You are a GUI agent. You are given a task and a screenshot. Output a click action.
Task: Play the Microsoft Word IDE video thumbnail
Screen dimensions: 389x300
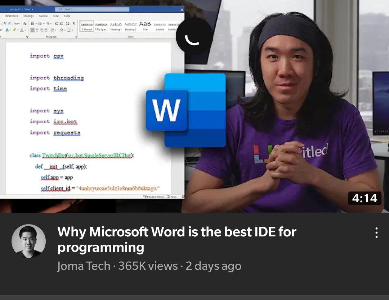coord(194,106)
